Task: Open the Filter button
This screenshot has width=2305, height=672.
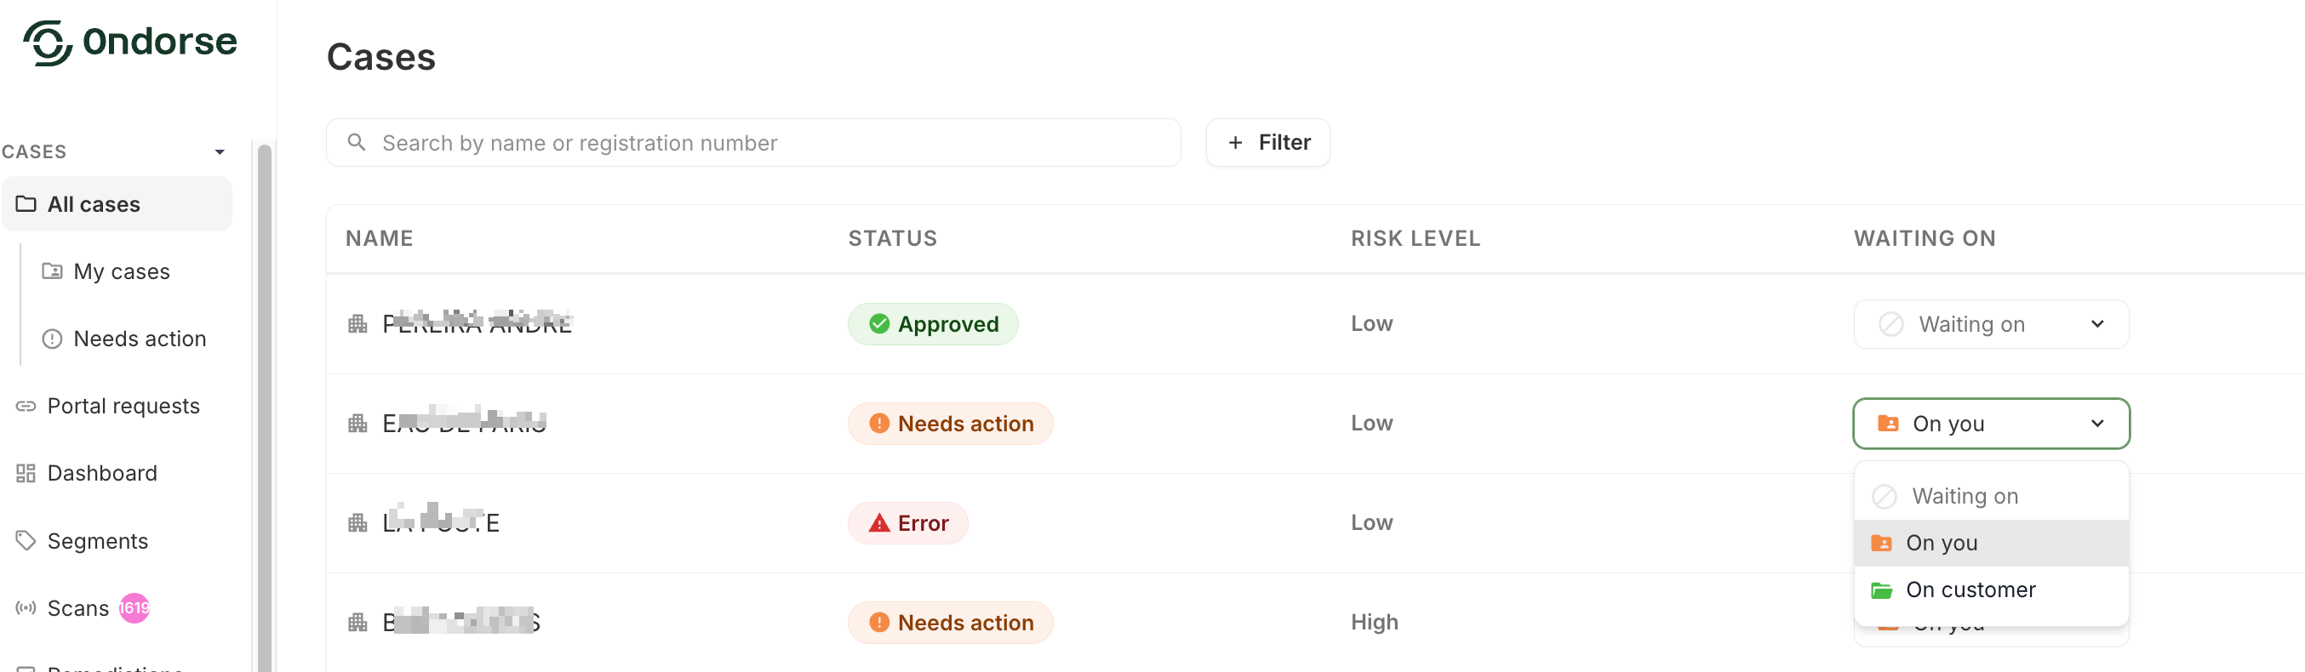Action: pos(1267,142)
